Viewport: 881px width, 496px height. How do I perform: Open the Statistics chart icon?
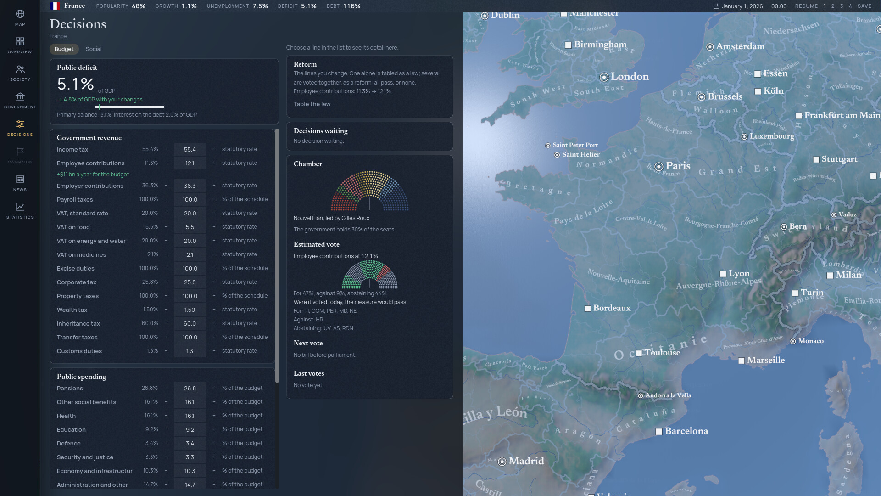tap(20, 207)
